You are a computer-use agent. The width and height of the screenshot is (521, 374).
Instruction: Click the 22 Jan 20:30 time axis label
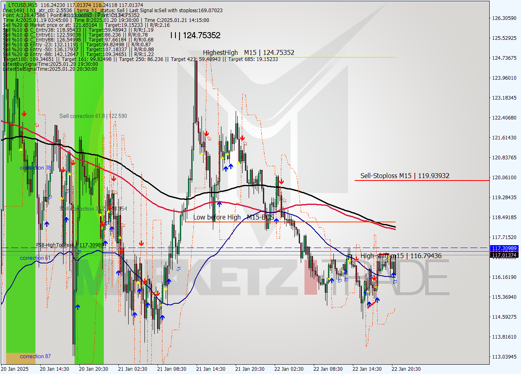coord(406,369)
